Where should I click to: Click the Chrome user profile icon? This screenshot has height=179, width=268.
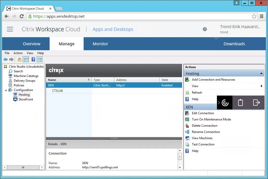pyautogui.click(x=237, y=3)
